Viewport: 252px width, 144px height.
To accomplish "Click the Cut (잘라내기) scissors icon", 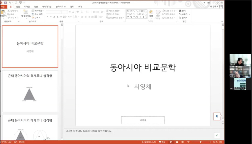I will point(9,11).
